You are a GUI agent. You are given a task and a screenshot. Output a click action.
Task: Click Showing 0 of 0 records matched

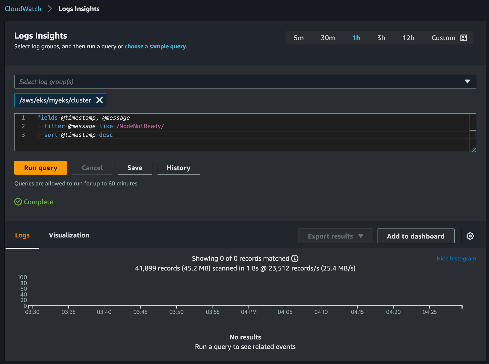click(x=241, y=258)
